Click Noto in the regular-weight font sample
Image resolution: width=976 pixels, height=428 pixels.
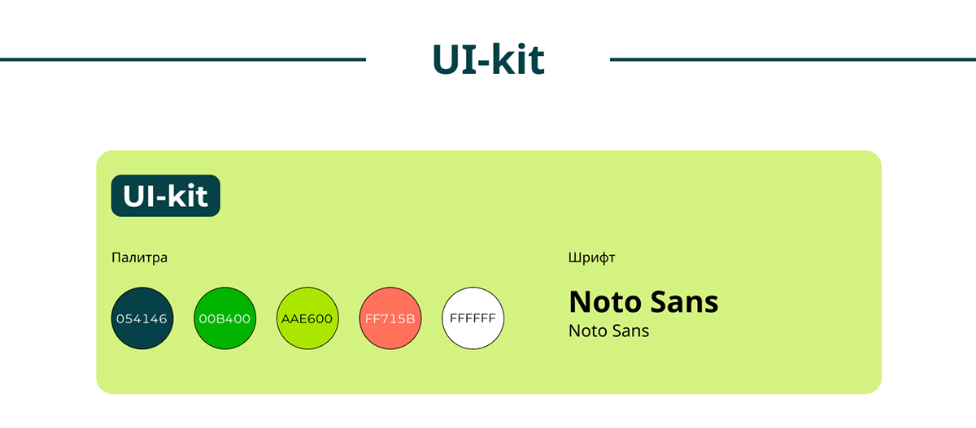click(586, 331)
